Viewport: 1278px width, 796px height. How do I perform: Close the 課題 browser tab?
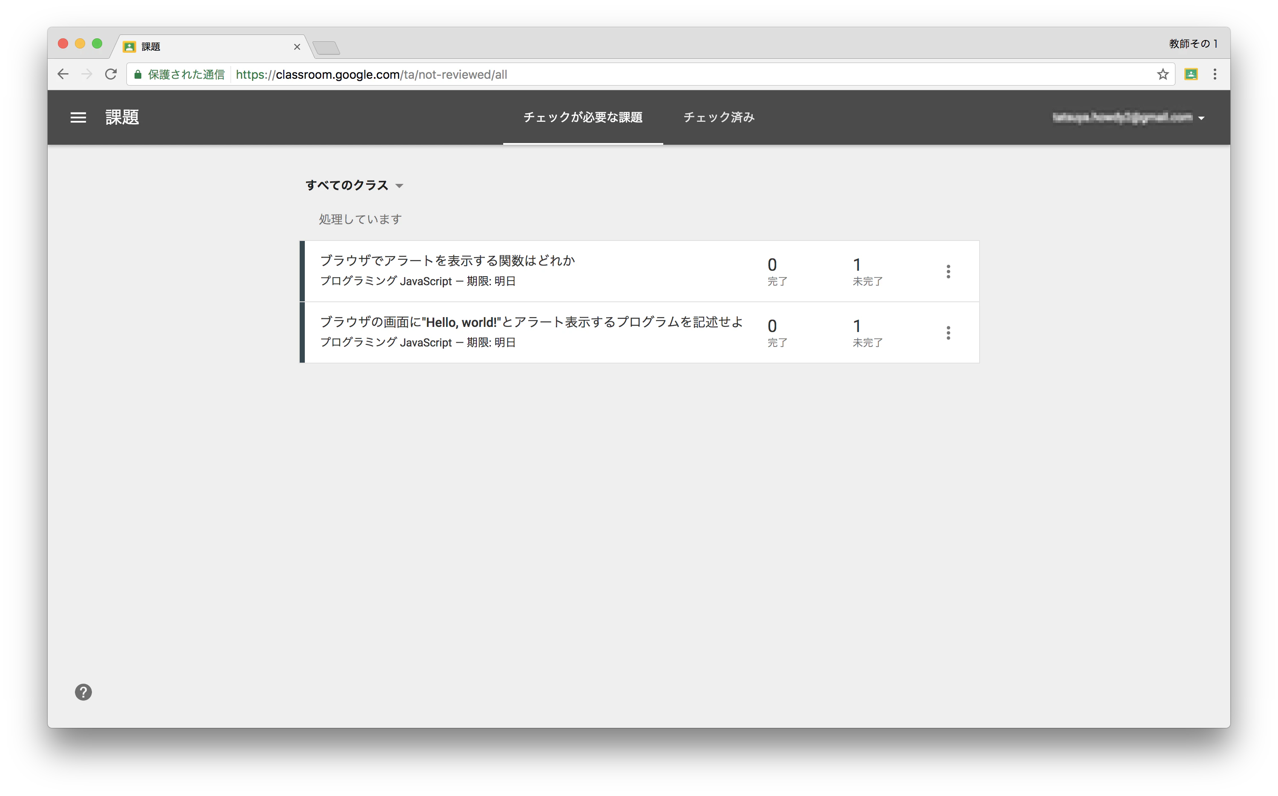(x=297, y=47)
